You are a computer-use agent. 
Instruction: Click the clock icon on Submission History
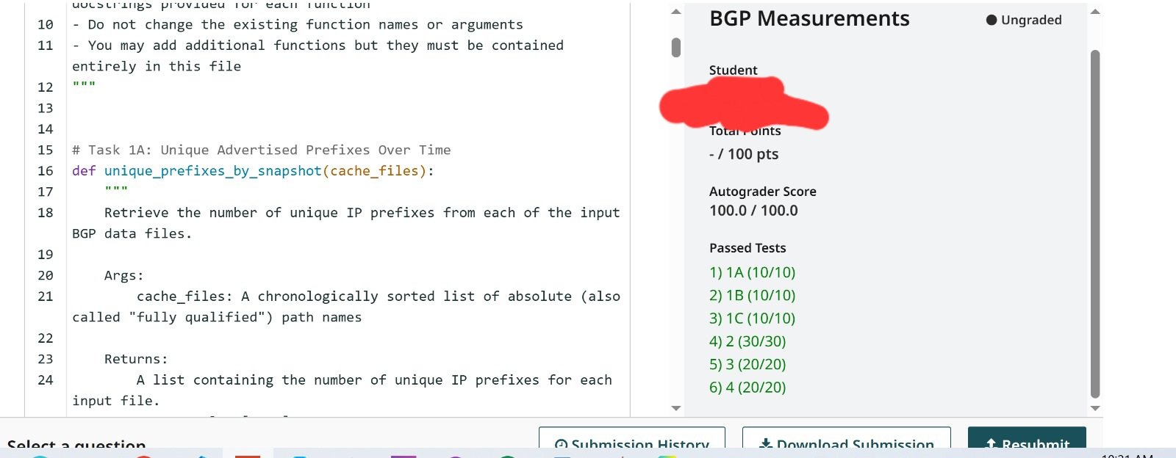pos(561,444)
